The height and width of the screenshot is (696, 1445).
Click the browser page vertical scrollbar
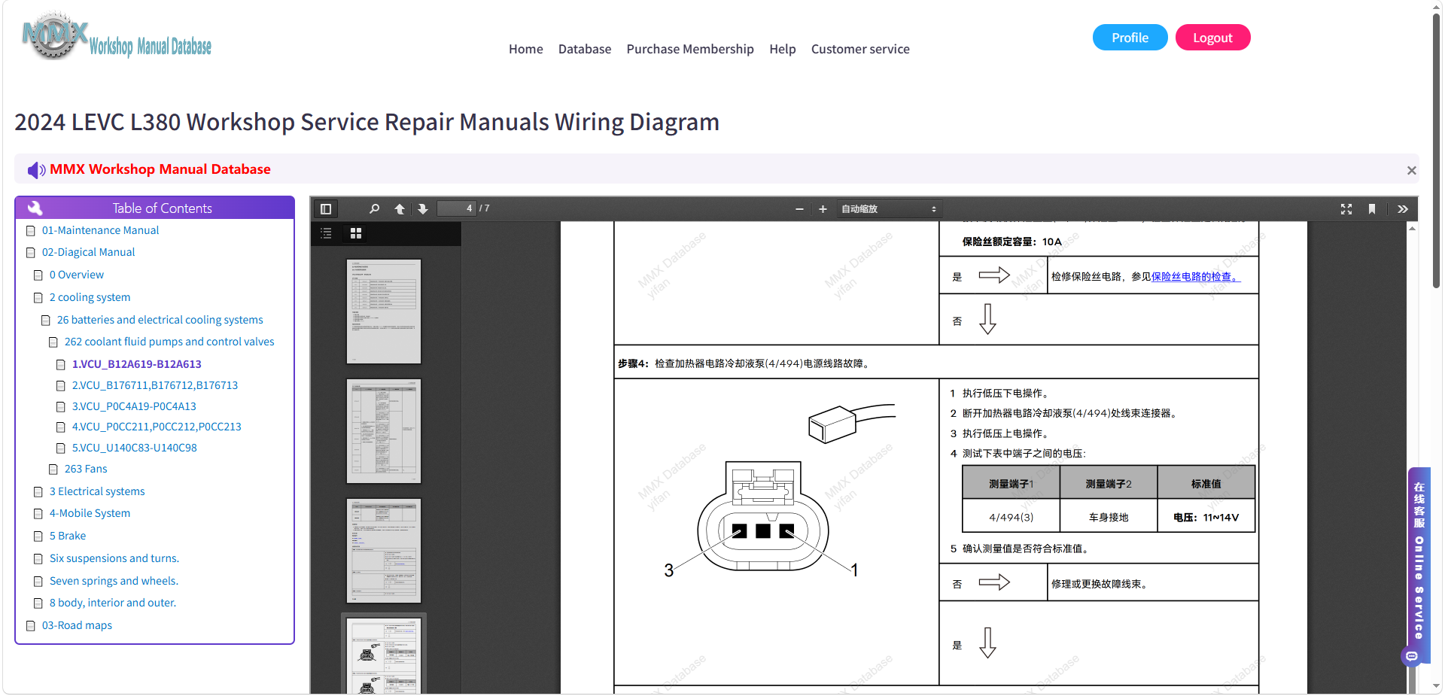point(1436,150)
